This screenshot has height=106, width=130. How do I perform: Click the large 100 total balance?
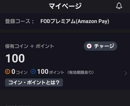click(x=15, y=58)
